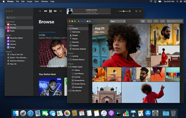
Task: Open Podcasts from the Dock
Action: tap(111, 113)
